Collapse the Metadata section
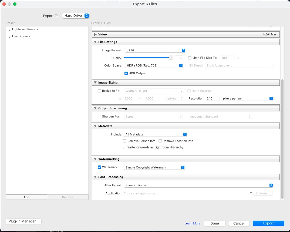Screen dimensions: 290x232 point(95,126)
